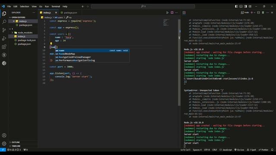Open the remote window indicator in status bar

(x=3, y=150)
